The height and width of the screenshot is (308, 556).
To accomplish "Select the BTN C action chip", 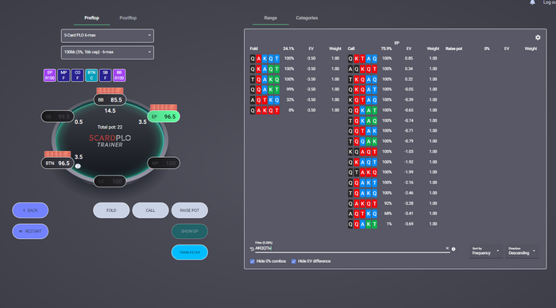I will coord(91,75).
